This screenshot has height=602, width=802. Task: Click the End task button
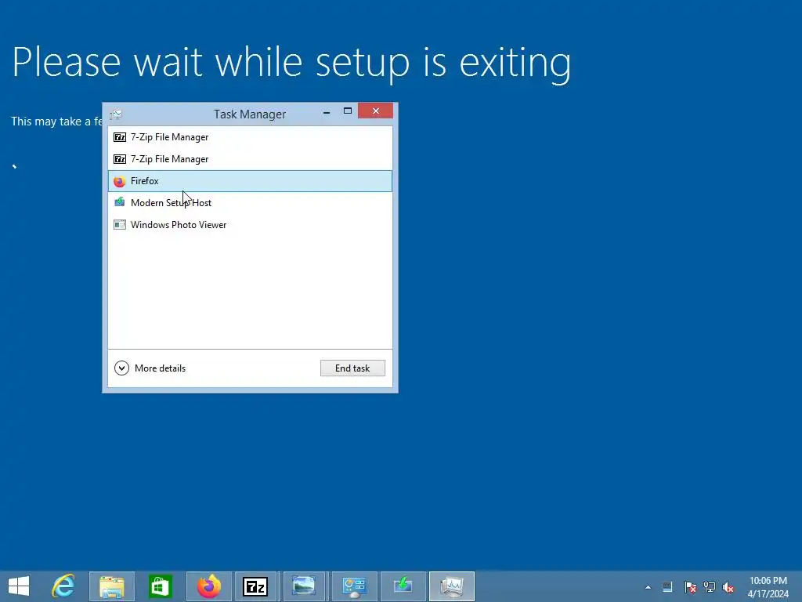click(352, 368)
